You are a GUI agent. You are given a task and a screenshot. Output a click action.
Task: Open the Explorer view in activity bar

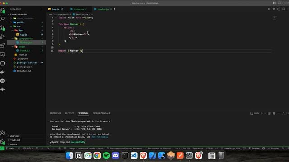[x=3, y=10]
